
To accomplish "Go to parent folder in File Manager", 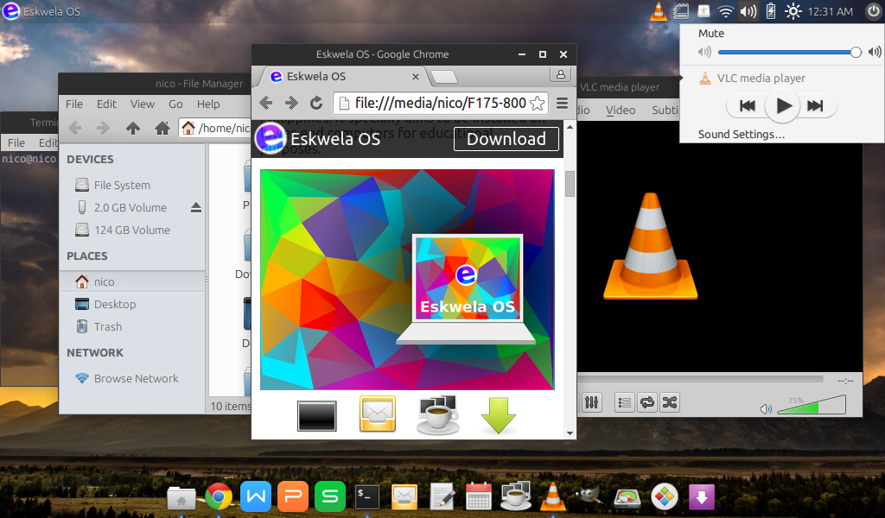I will pyautogui.click(x=132, y=129).
